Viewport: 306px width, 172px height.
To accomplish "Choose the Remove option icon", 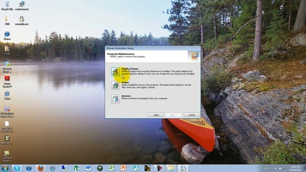I will (116, 99).
